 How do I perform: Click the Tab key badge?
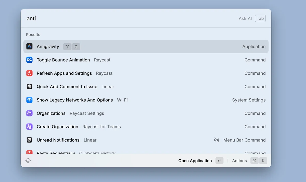pos(260,18)
